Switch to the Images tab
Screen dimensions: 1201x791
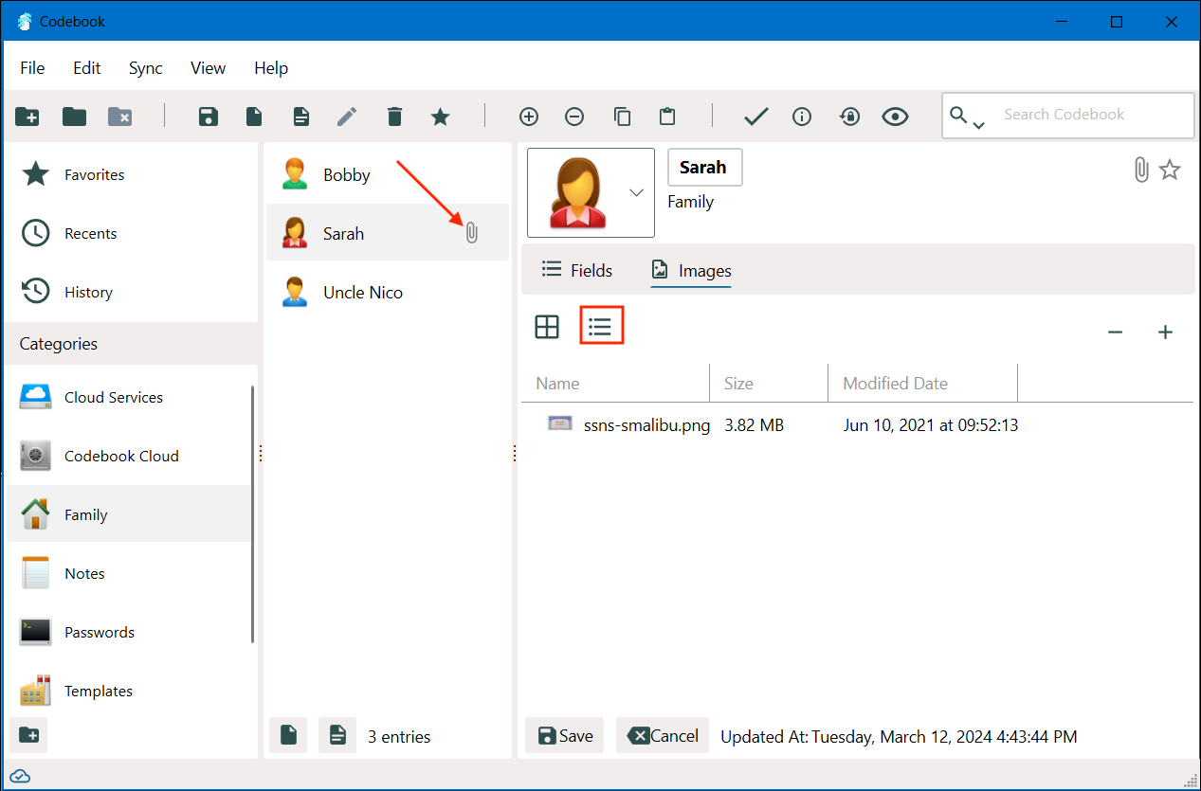(691, 270)
